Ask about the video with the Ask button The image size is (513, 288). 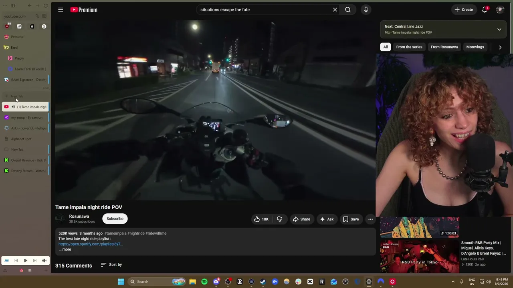327,219
